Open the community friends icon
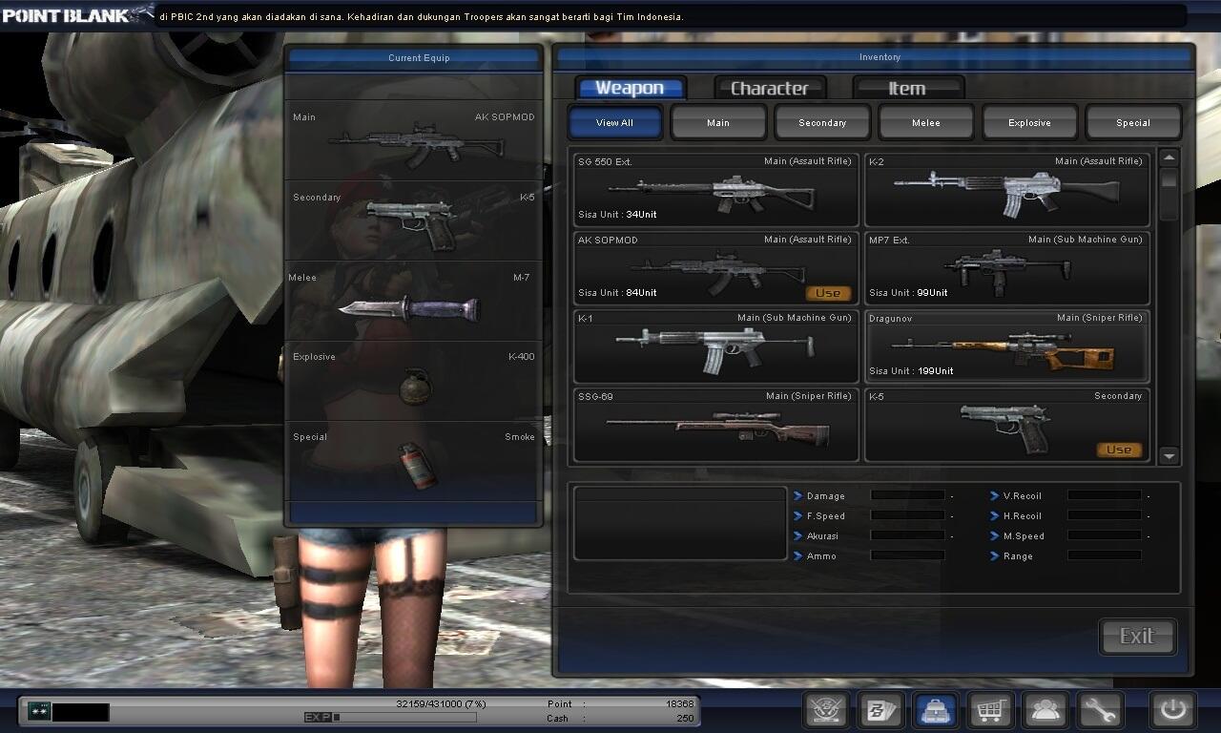 click(1045, 710)
